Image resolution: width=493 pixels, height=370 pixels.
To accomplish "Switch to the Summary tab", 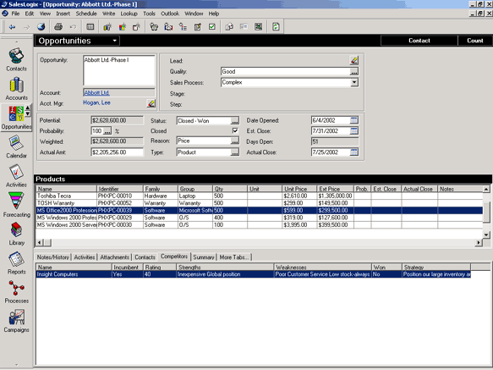I will (204, 257).
